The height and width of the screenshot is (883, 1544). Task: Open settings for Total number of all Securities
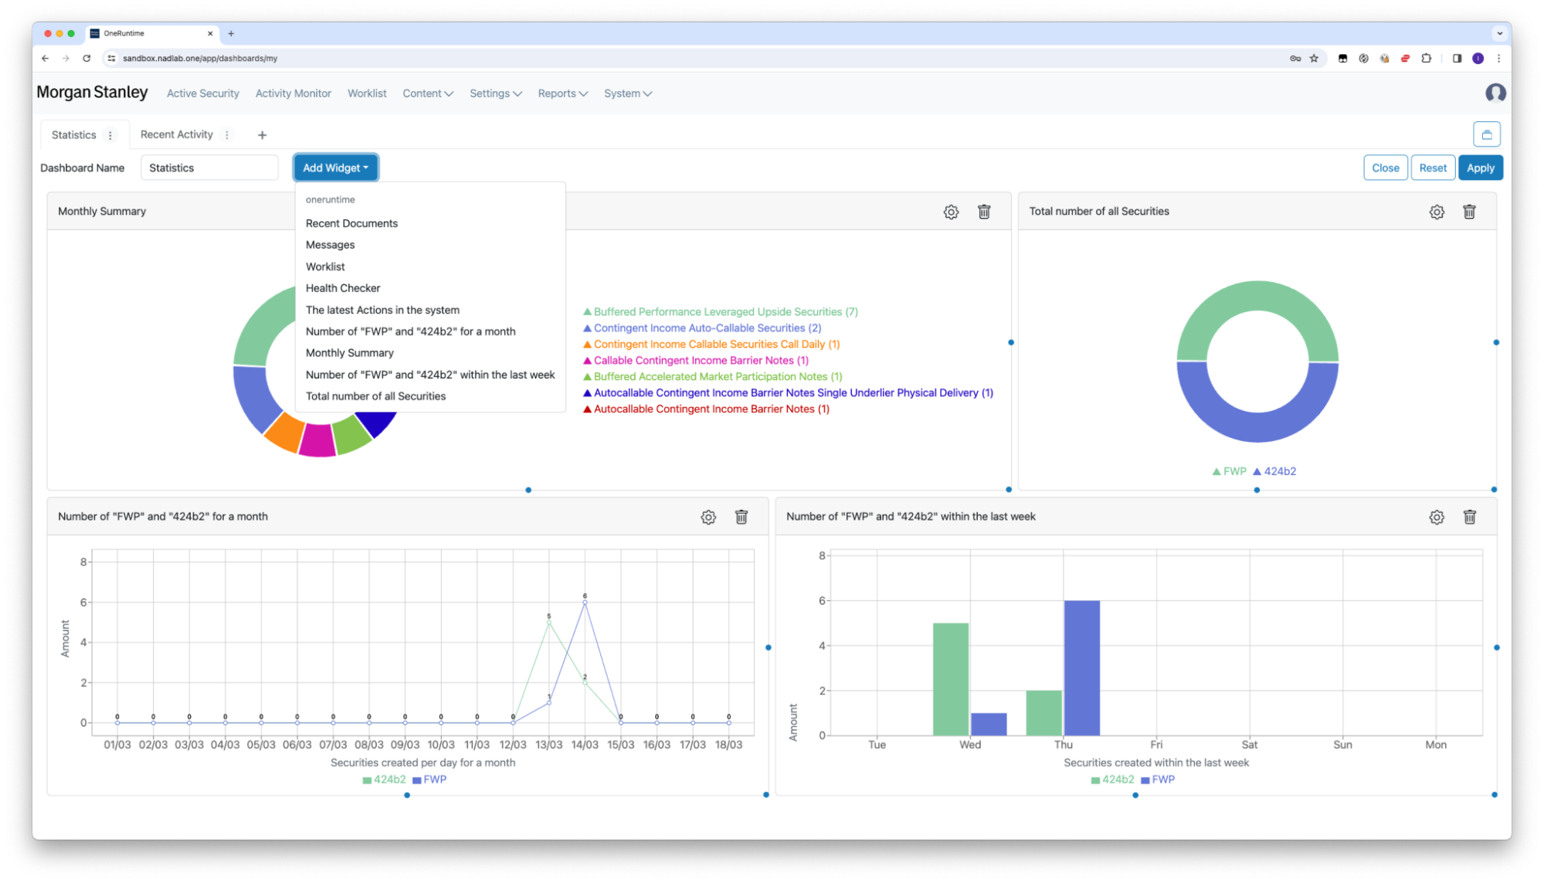tap(1436, 212)
